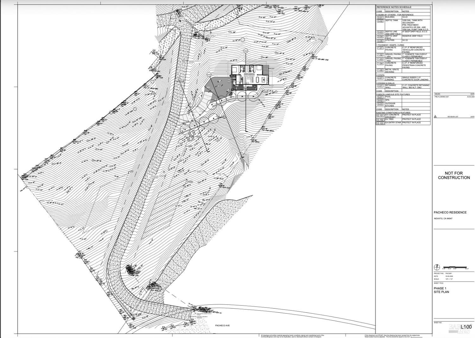Viewport: 475px width, 338px height.
Task: Click the 'NOVATO, CA 94947' address line
Action: pos(443,218)
